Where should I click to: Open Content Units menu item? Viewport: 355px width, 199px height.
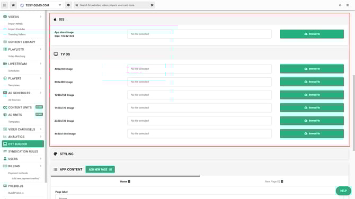20,107
